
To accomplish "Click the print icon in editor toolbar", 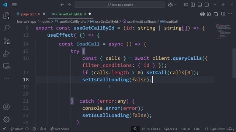I will (x=202, y=14).
